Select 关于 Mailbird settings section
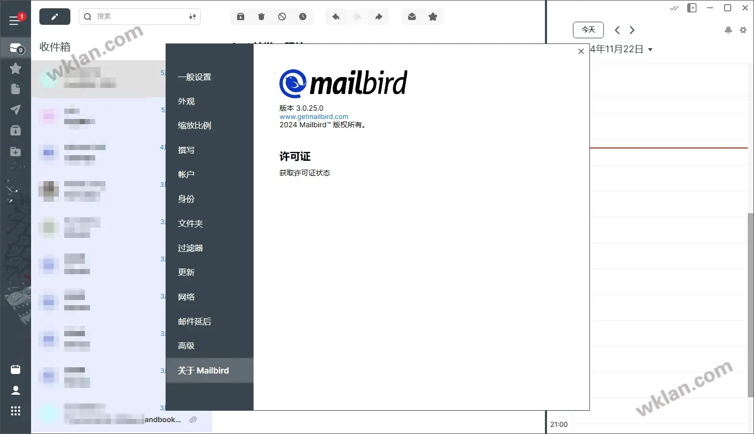This screenshot has width=754, height=434. 210,370
